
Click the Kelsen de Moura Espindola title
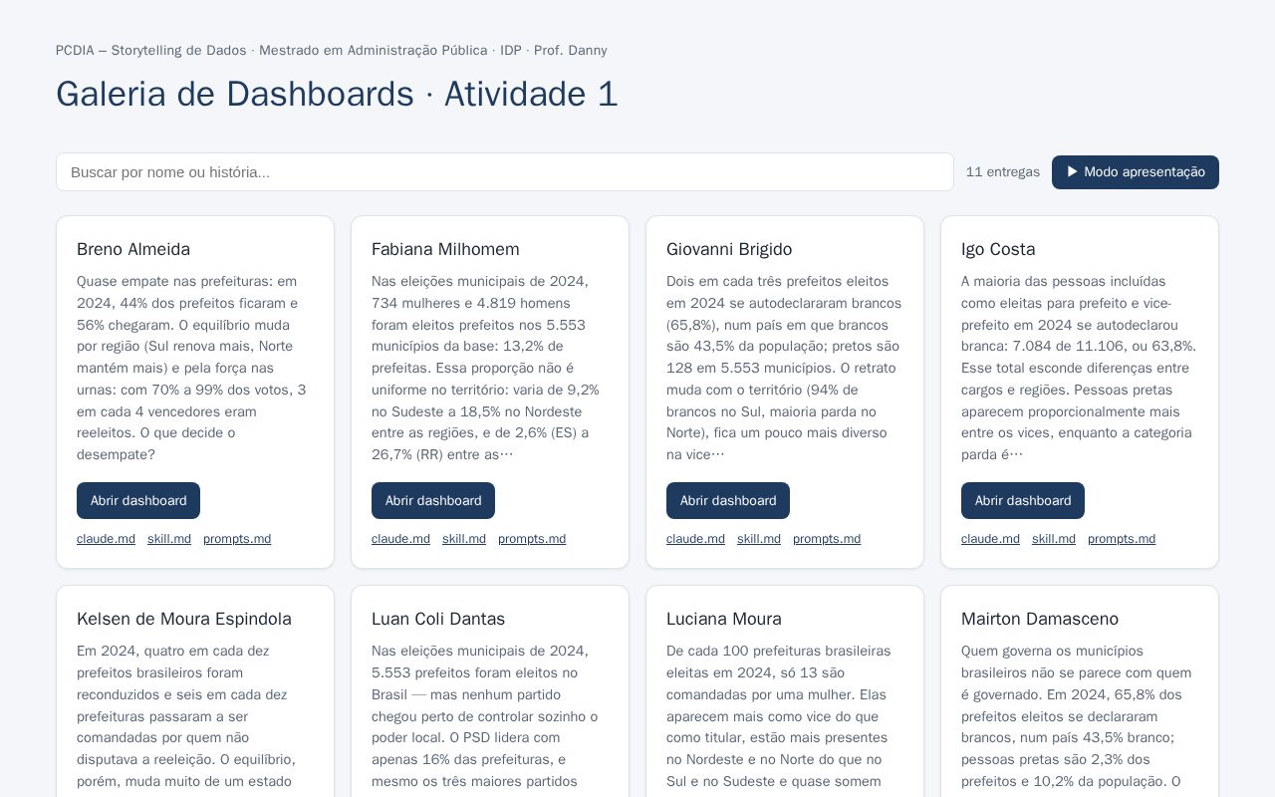coord(184,619)
